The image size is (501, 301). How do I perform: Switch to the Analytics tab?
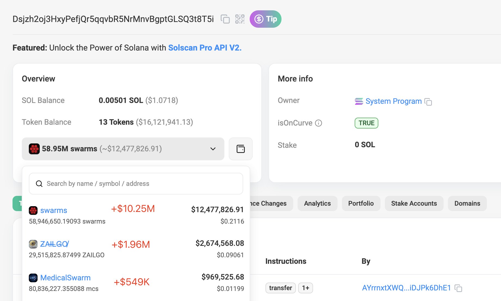[317, 203]
